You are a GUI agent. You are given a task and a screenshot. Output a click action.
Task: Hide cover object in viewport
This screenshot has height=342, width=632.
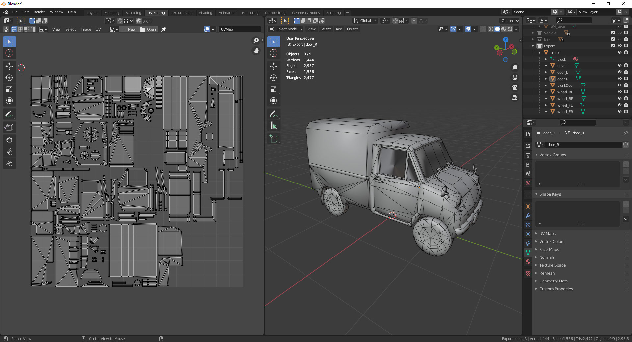click(619, 65)
